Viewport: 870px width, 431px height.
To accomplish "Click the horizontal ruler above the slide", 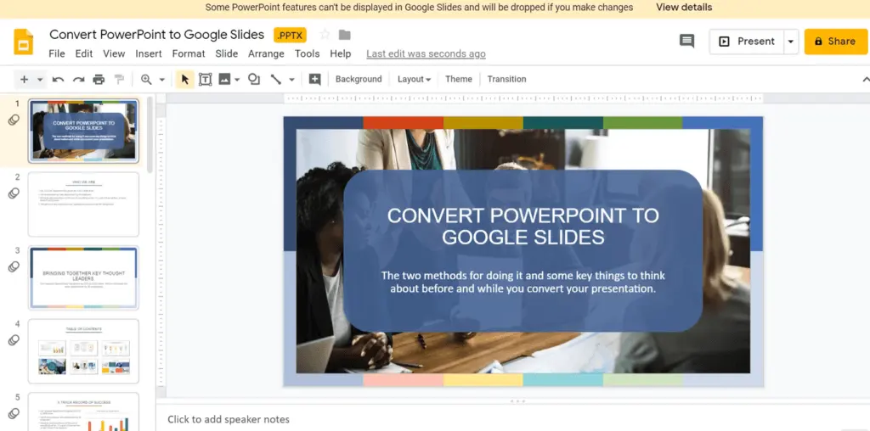I will [523, 98].
